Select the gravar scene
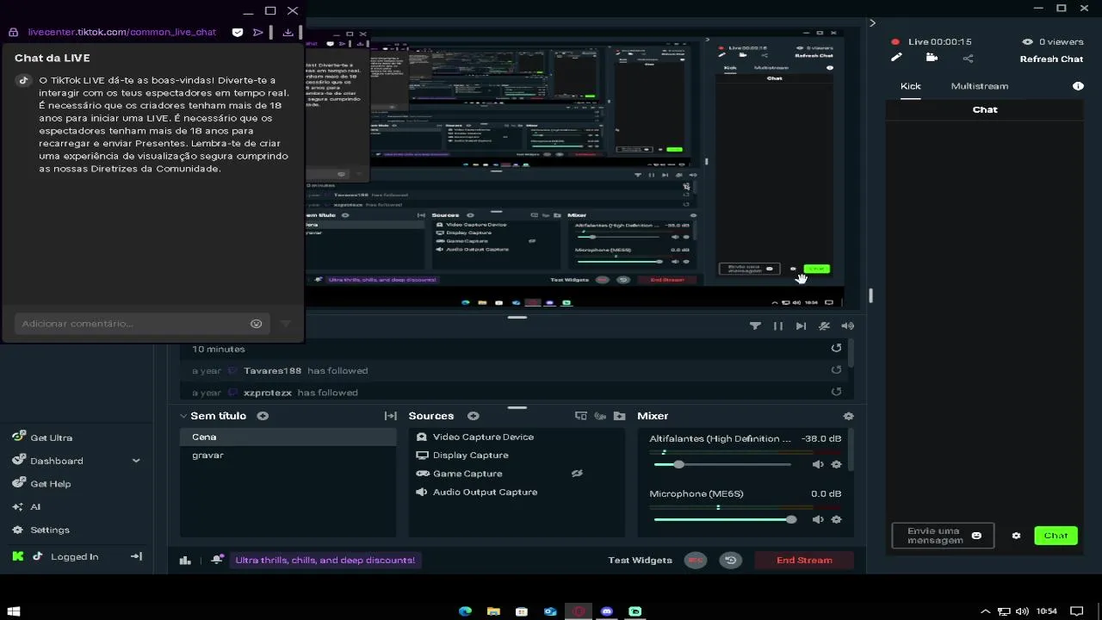 click(288, 455)
